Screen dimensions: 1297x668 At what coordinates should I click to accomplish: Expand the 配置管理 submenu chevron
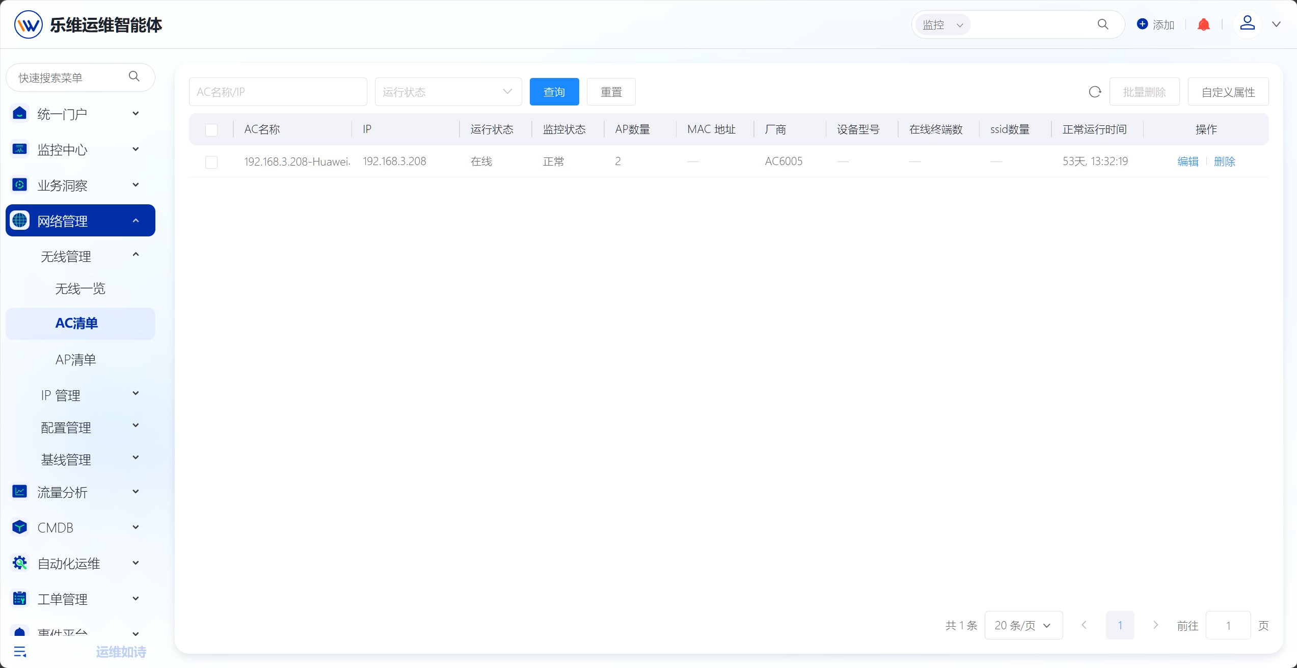pyautogui.click(x=136, y=425)
